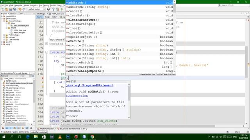Click the btn_InsertActionPerformed breadcrumb

point(69,129)
